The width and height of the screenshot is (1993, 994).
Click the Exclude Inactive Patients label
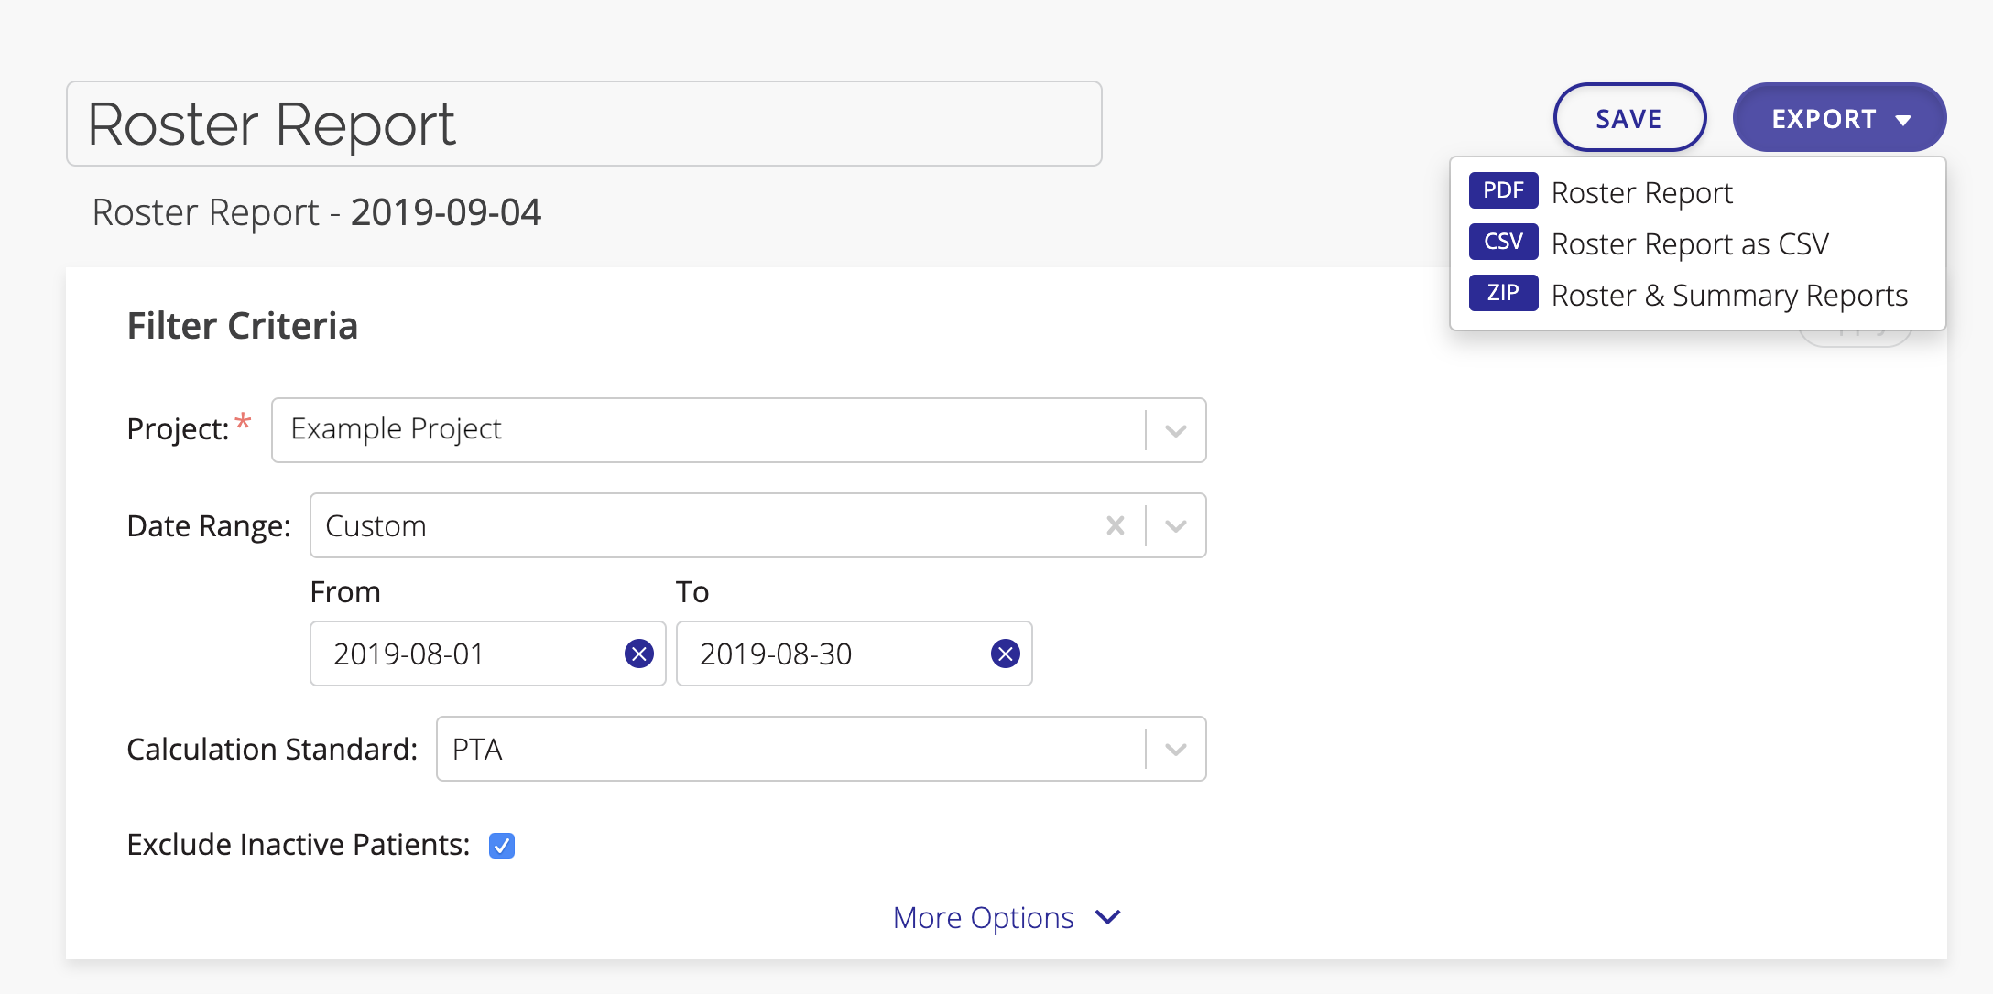(299, 844)
